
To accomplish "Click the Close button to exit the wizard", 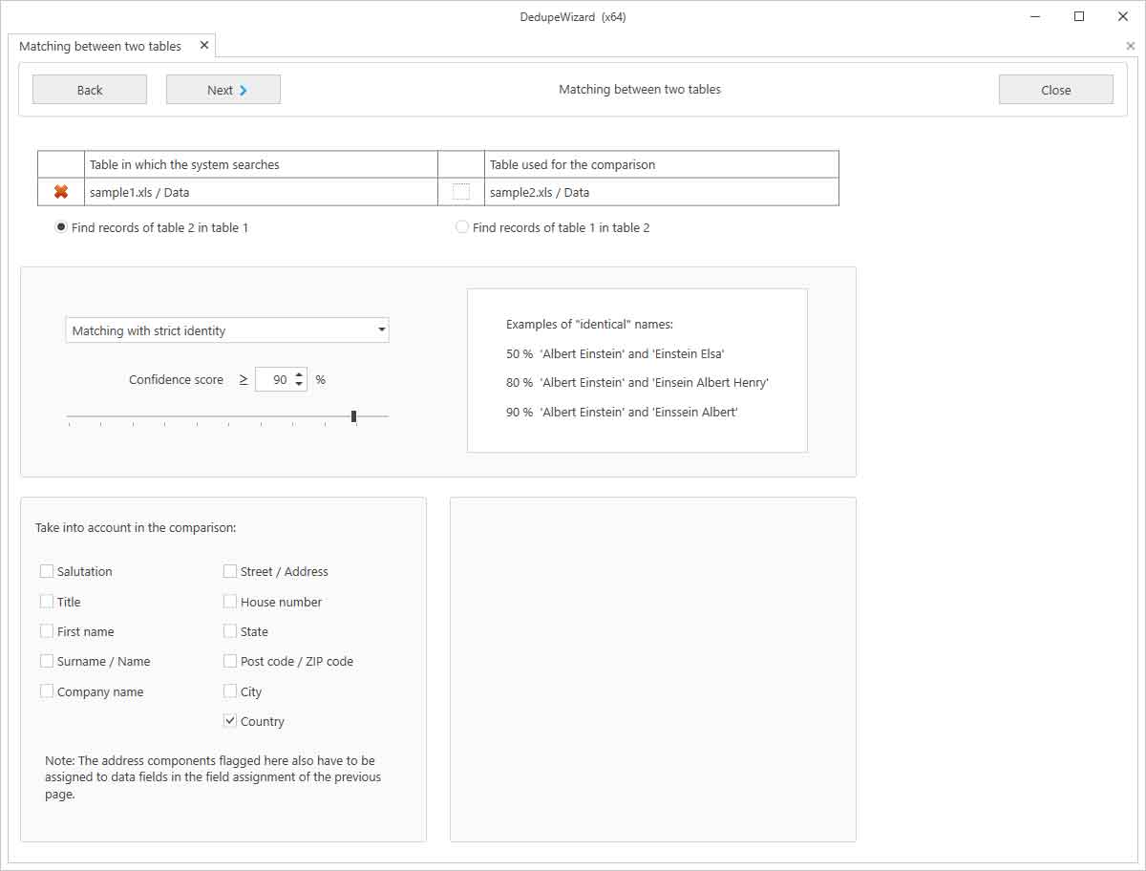I will point(1055,89).
